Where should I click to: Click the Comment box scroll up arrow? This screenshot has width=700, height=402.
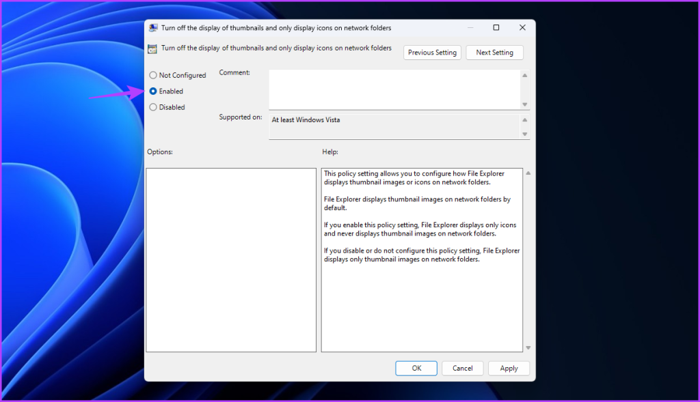[x=525, y=75]
